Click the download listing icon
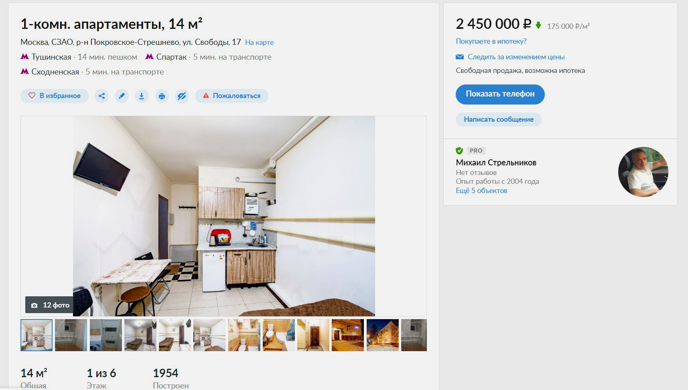The height and width of the screenshot is (390, 688). tap(142, 96)
